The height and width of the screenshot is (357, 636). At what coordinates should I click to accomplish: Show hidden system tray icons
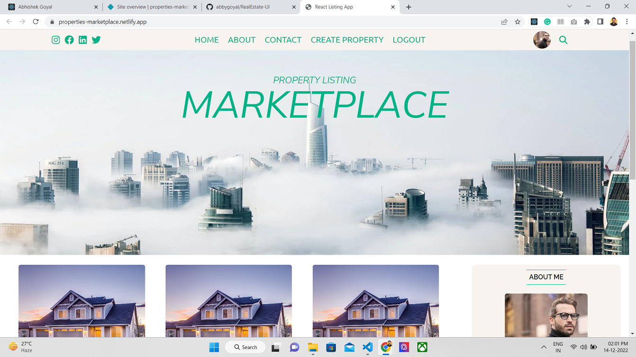(544, 347)
